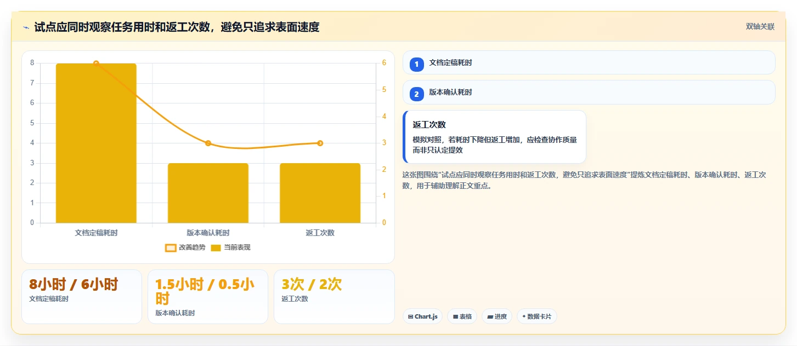Click the 版本确认耗时 x-axis label
The height and width of the screenshot is (346, 797).
(x=208, y=233)
